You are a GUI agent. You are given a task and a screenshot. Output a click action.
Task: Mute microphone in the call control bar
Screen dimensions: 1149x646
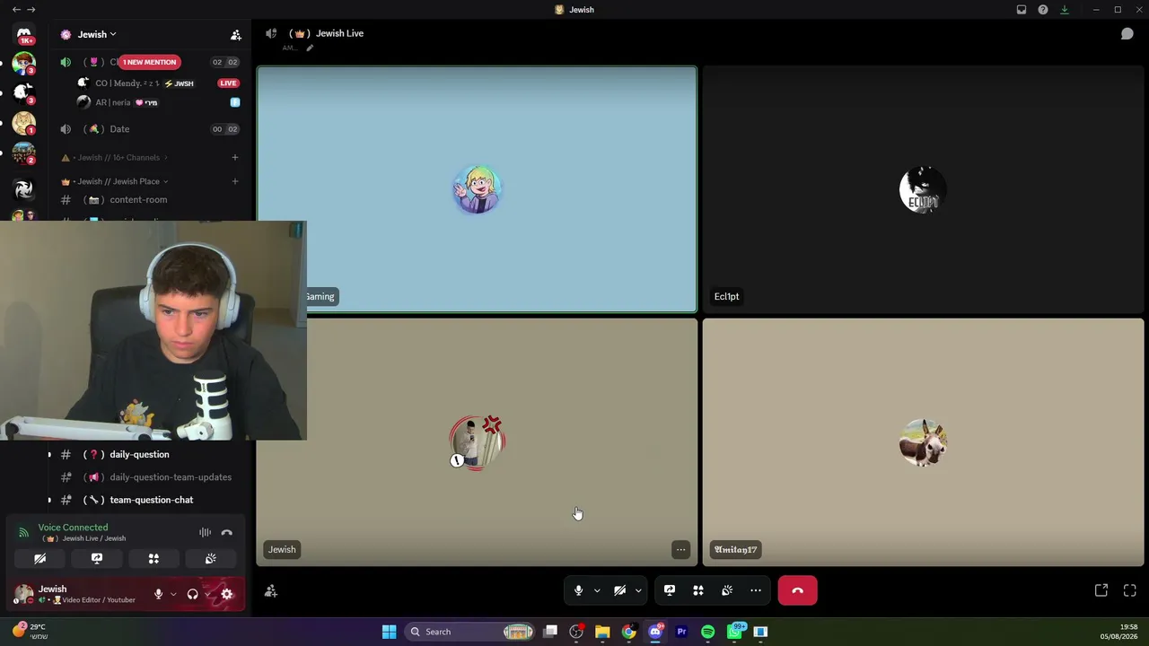click(579, 590)
